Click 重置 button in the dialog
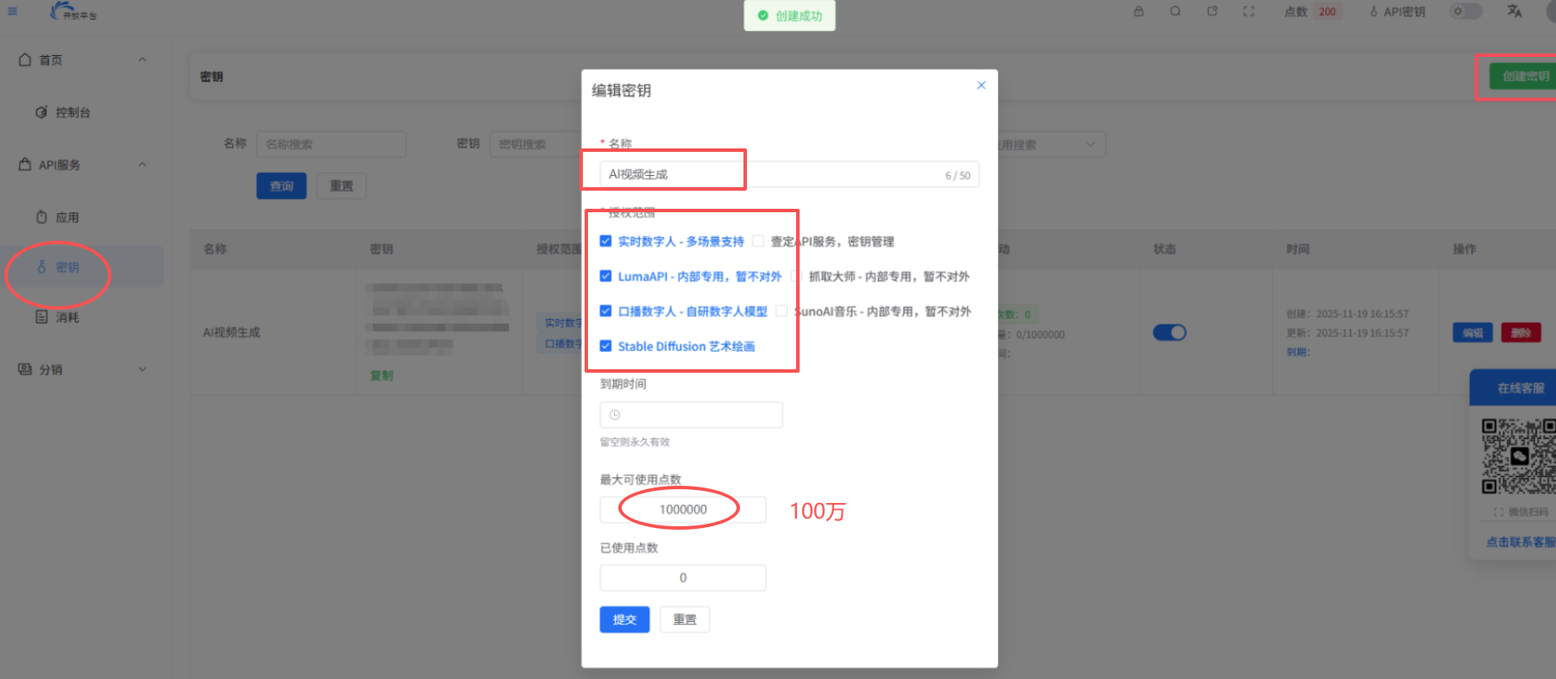 click(685, 619)
